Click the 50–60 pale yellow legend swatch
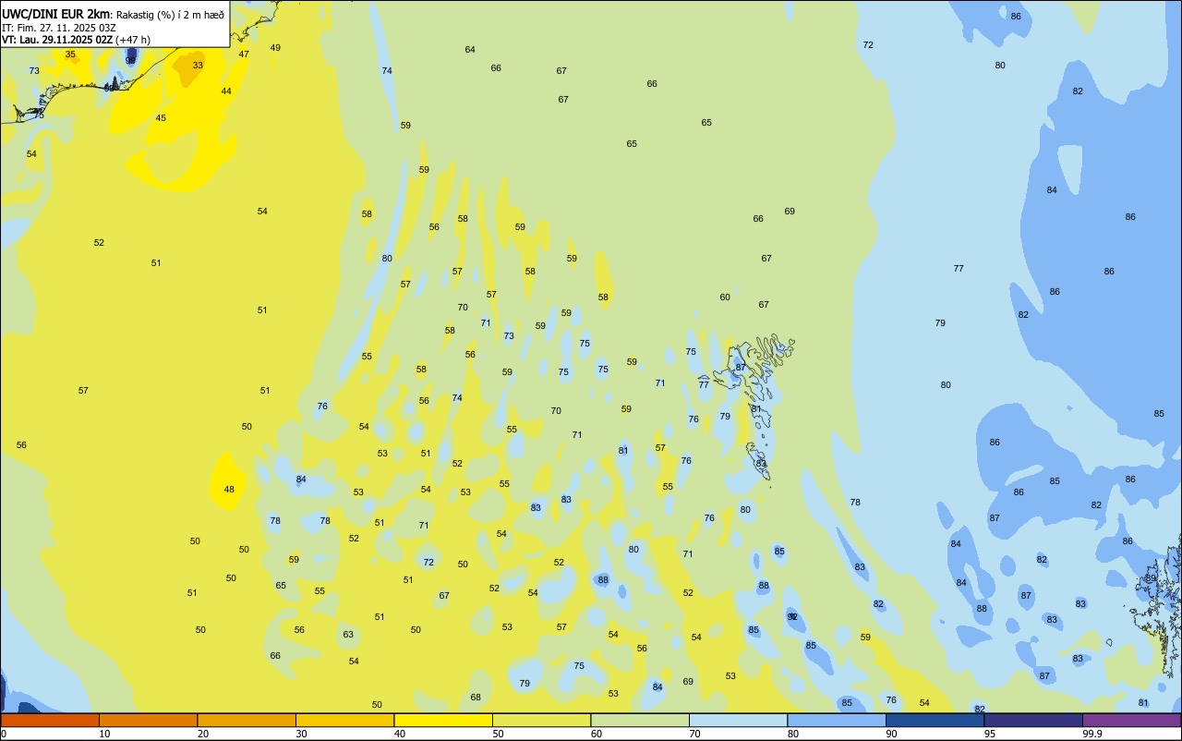 click(x=541, y=720)
